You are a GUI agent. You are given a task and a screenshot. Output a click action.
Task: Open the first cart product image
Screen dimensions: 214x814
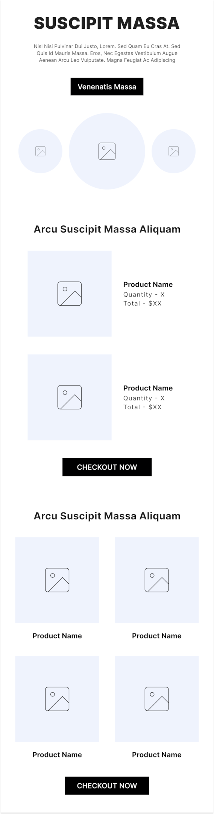(70, 294)
